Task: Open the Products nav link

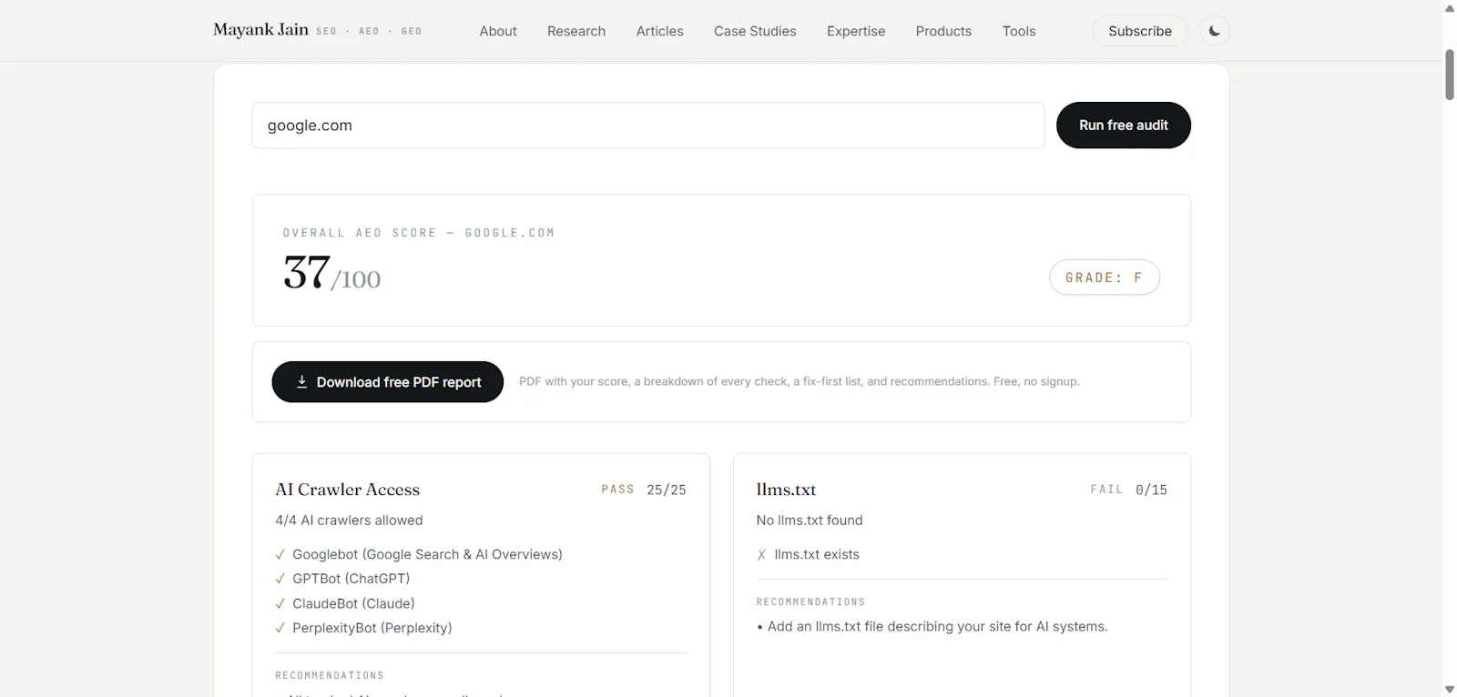Action: pyautogui.click(x=943, y=31)
